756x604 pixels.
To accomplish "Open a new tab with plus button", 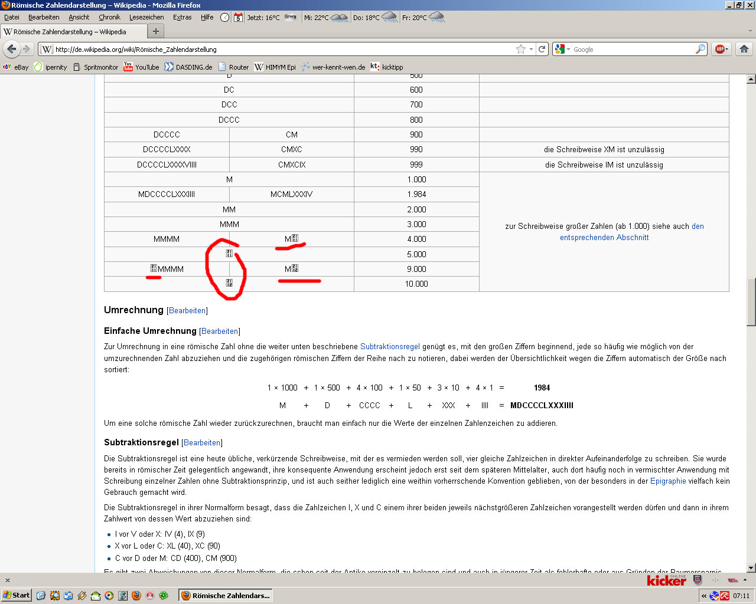I will point(156,31).
